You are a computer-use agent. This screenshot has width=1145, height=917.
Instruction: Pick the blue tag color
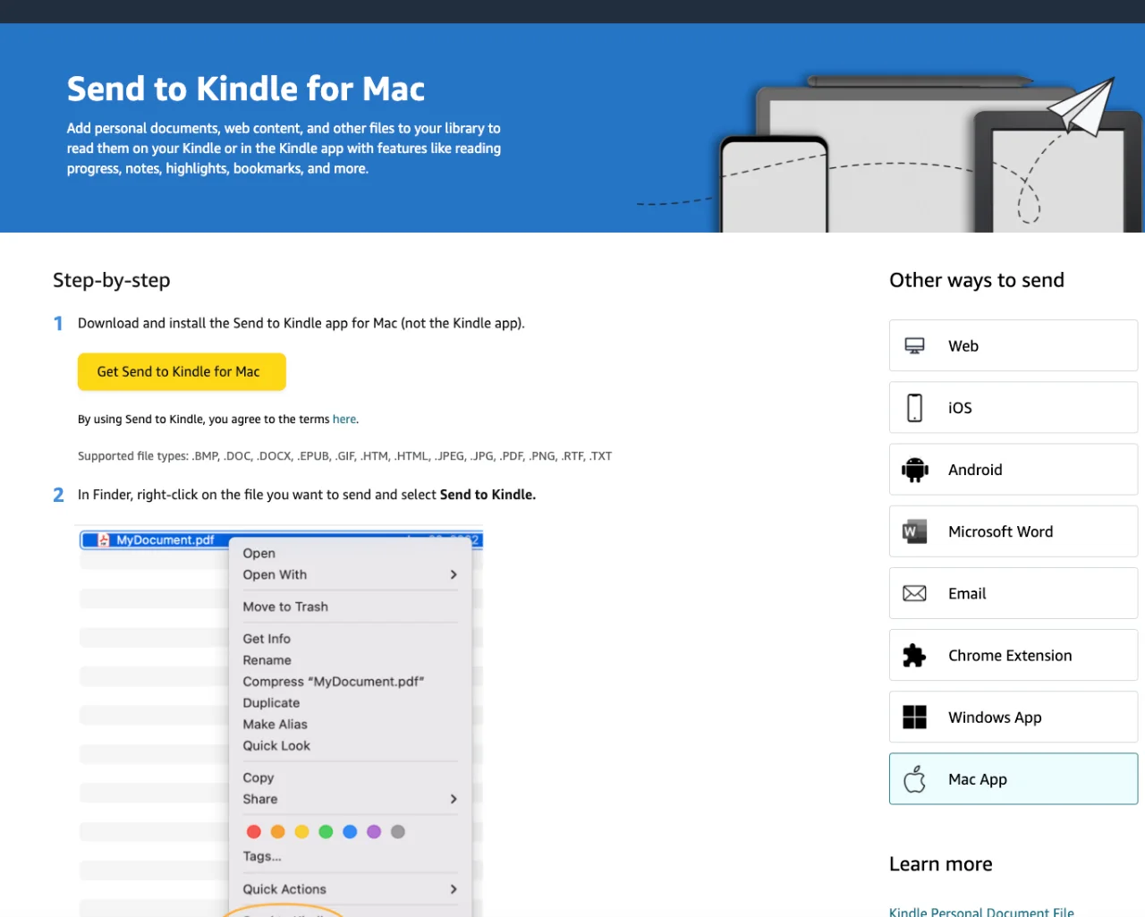350,832
